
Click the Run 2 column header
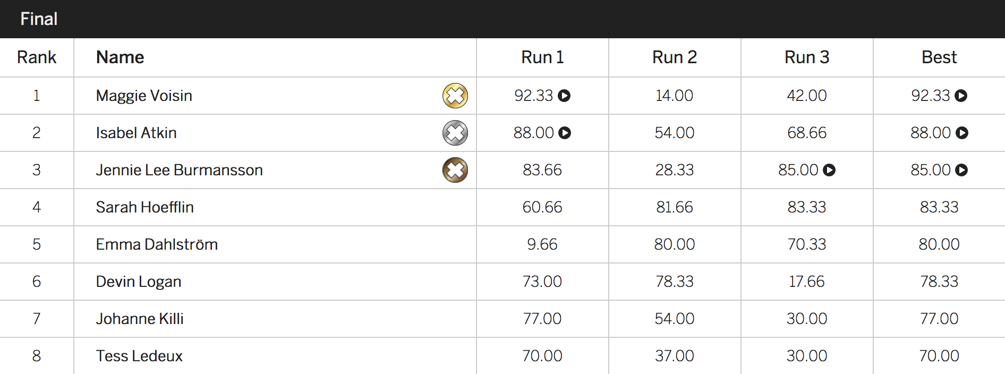point(675,57)
